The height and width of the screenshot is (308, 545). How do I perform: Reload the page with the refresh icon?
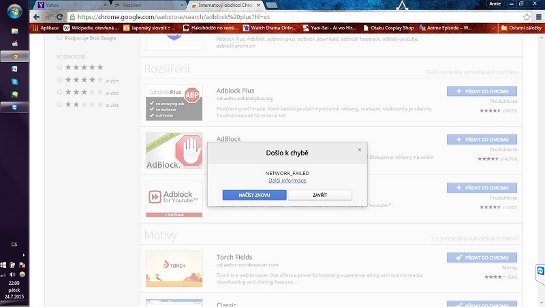coord(61,16)
